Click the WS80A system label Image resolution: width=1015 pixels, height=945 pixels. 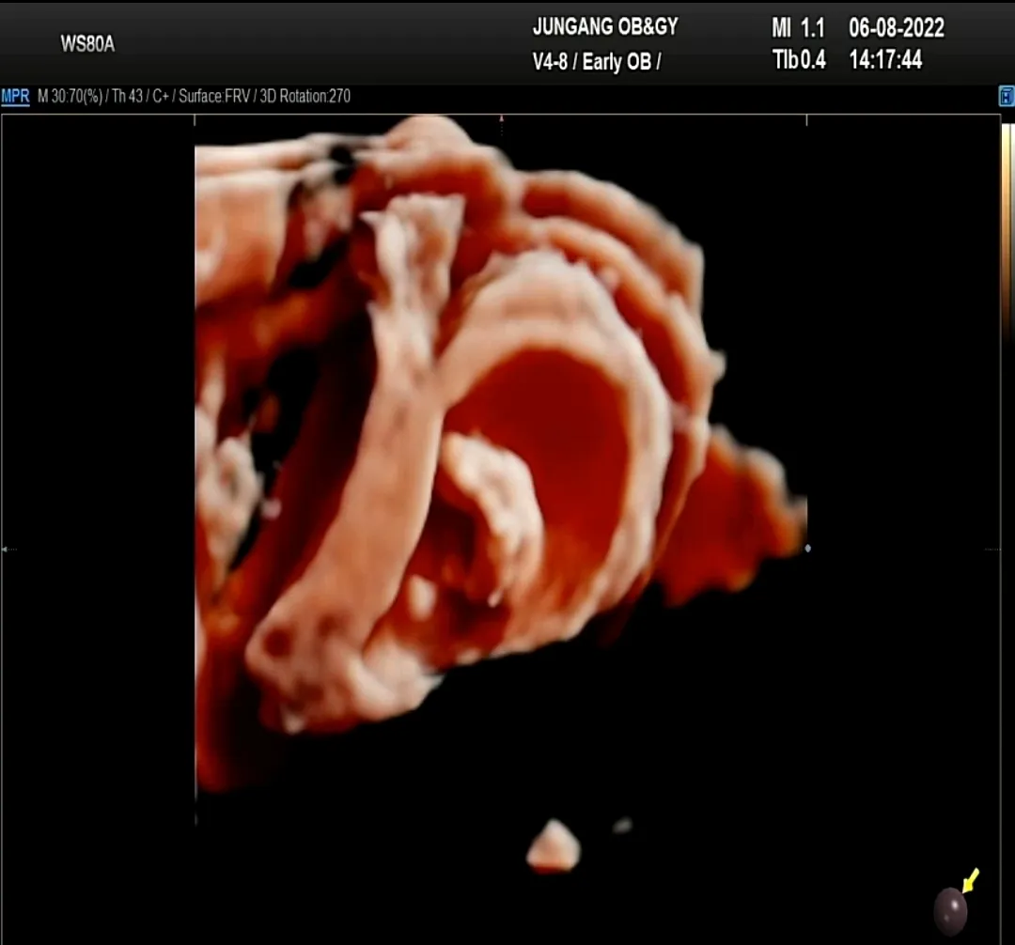tap(87, 44)
